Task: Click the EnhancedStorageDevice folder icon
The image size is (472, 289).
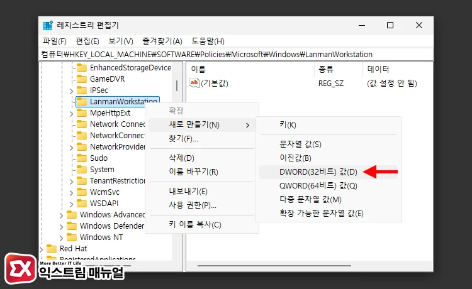Action: coord(81,68)
